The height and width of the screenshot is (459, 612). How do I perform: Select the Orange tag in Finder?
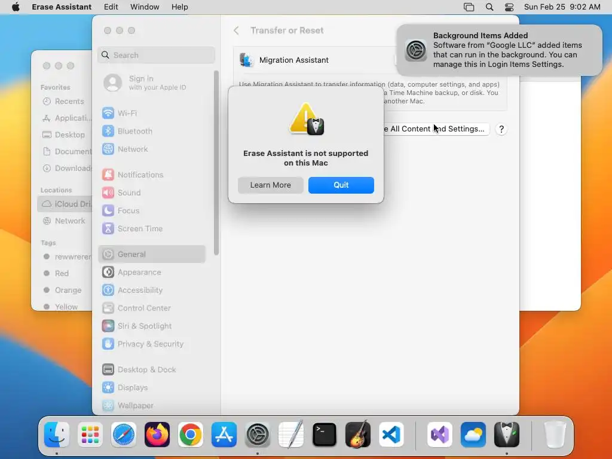click(65, 290)
